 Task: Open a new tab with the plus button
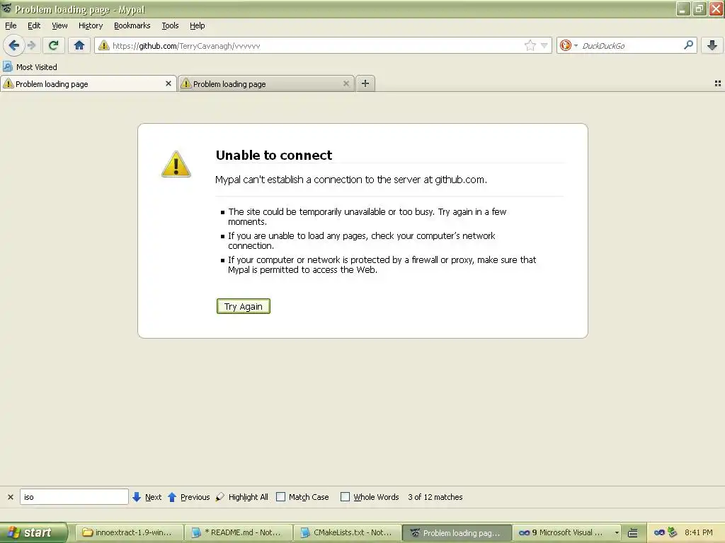(x=365, y=83)
